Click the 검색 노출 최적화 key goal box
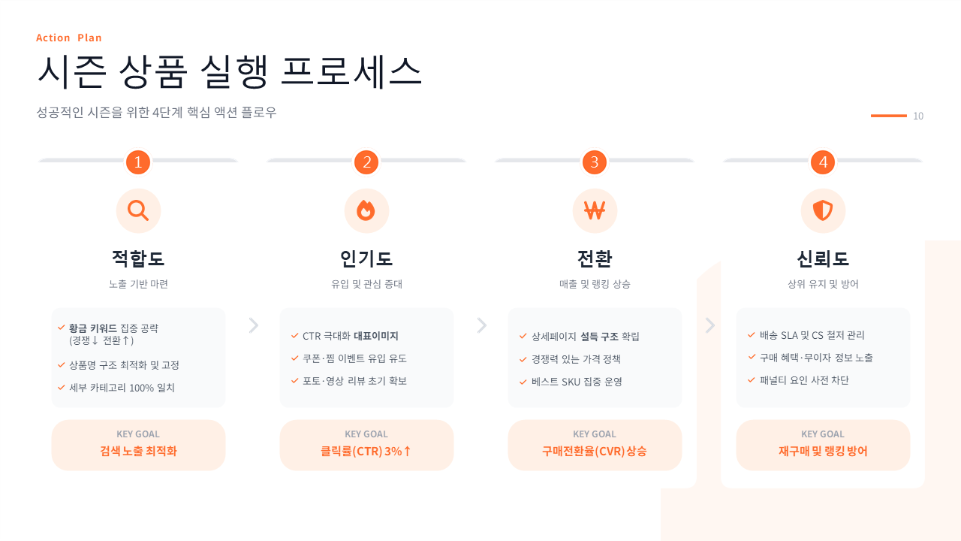This screenshot has width=961, height=541. (x=138, y=445)
